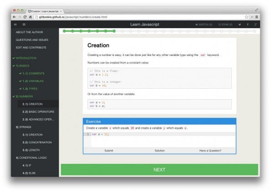The width and height of the screenshot is (271, 192).
Task: Share on Facebook via the header icon
Action: point(248,25)
